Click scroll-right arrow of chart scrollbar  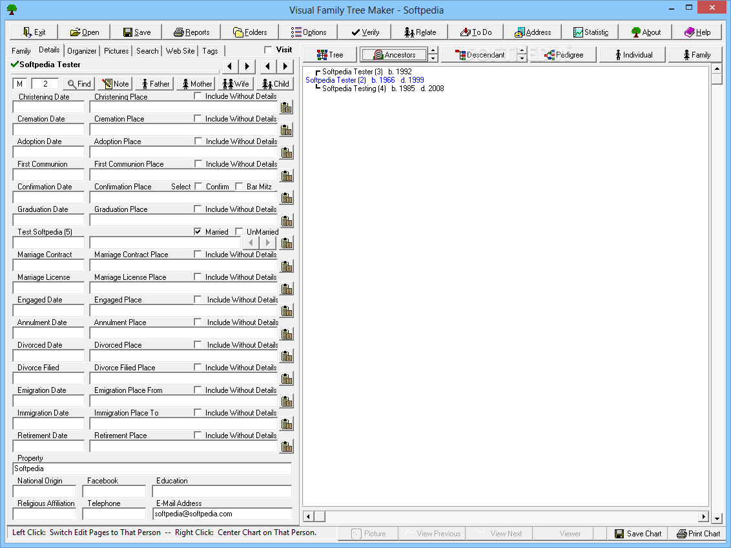coord(703,516)
